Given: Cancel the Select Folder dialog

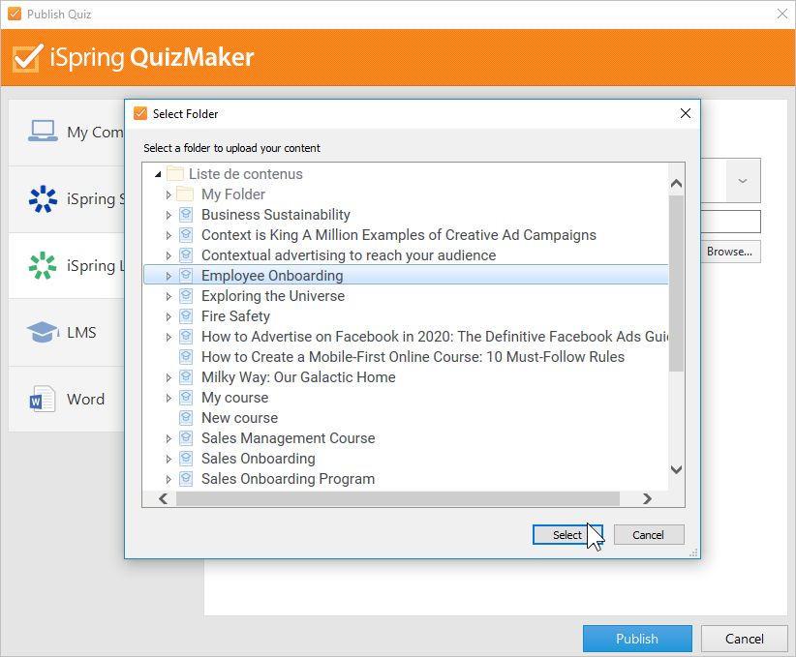Looking at the screenshot, I should click(x=648, y=535).
